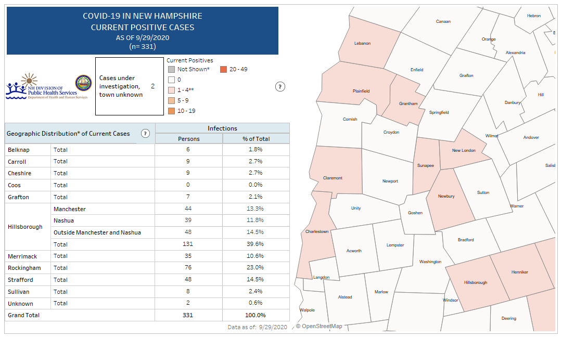Click the '% of Total' column header
Screen dimensions: 562x338
point(256,139)
